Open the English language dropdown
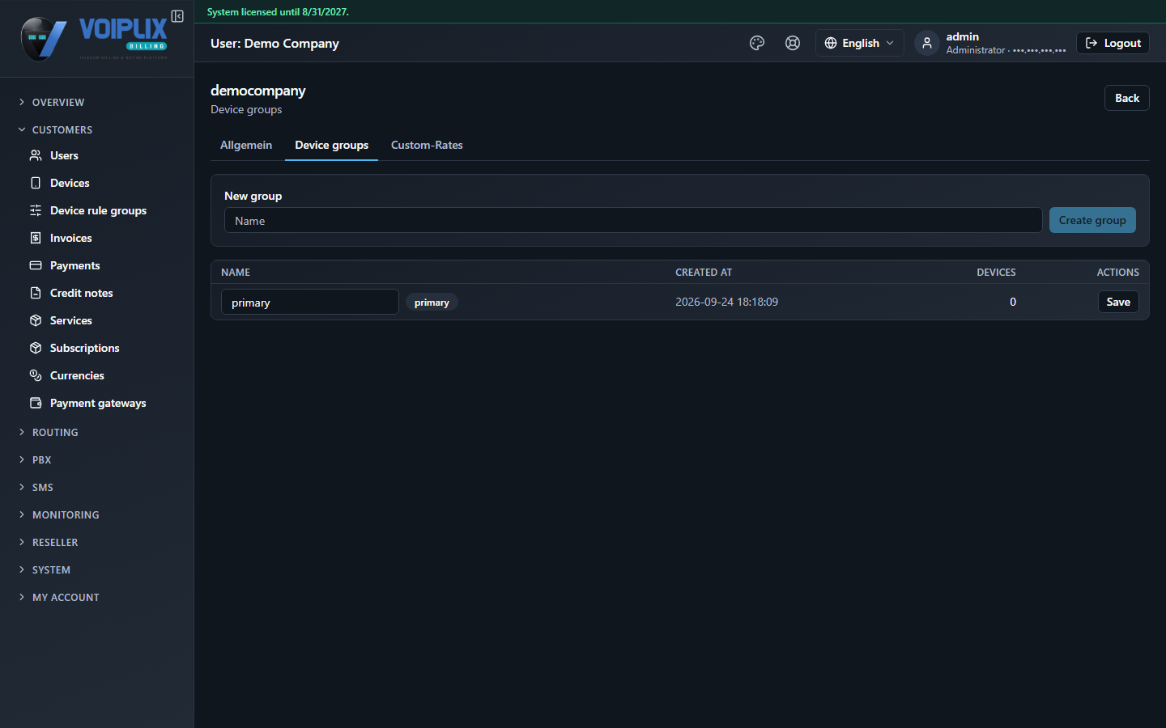Screen dimensions: 1166x728 pyautogui.click(x=859, y=43)
